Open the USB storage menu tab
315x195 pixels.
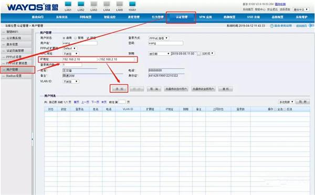click(254, 17)
